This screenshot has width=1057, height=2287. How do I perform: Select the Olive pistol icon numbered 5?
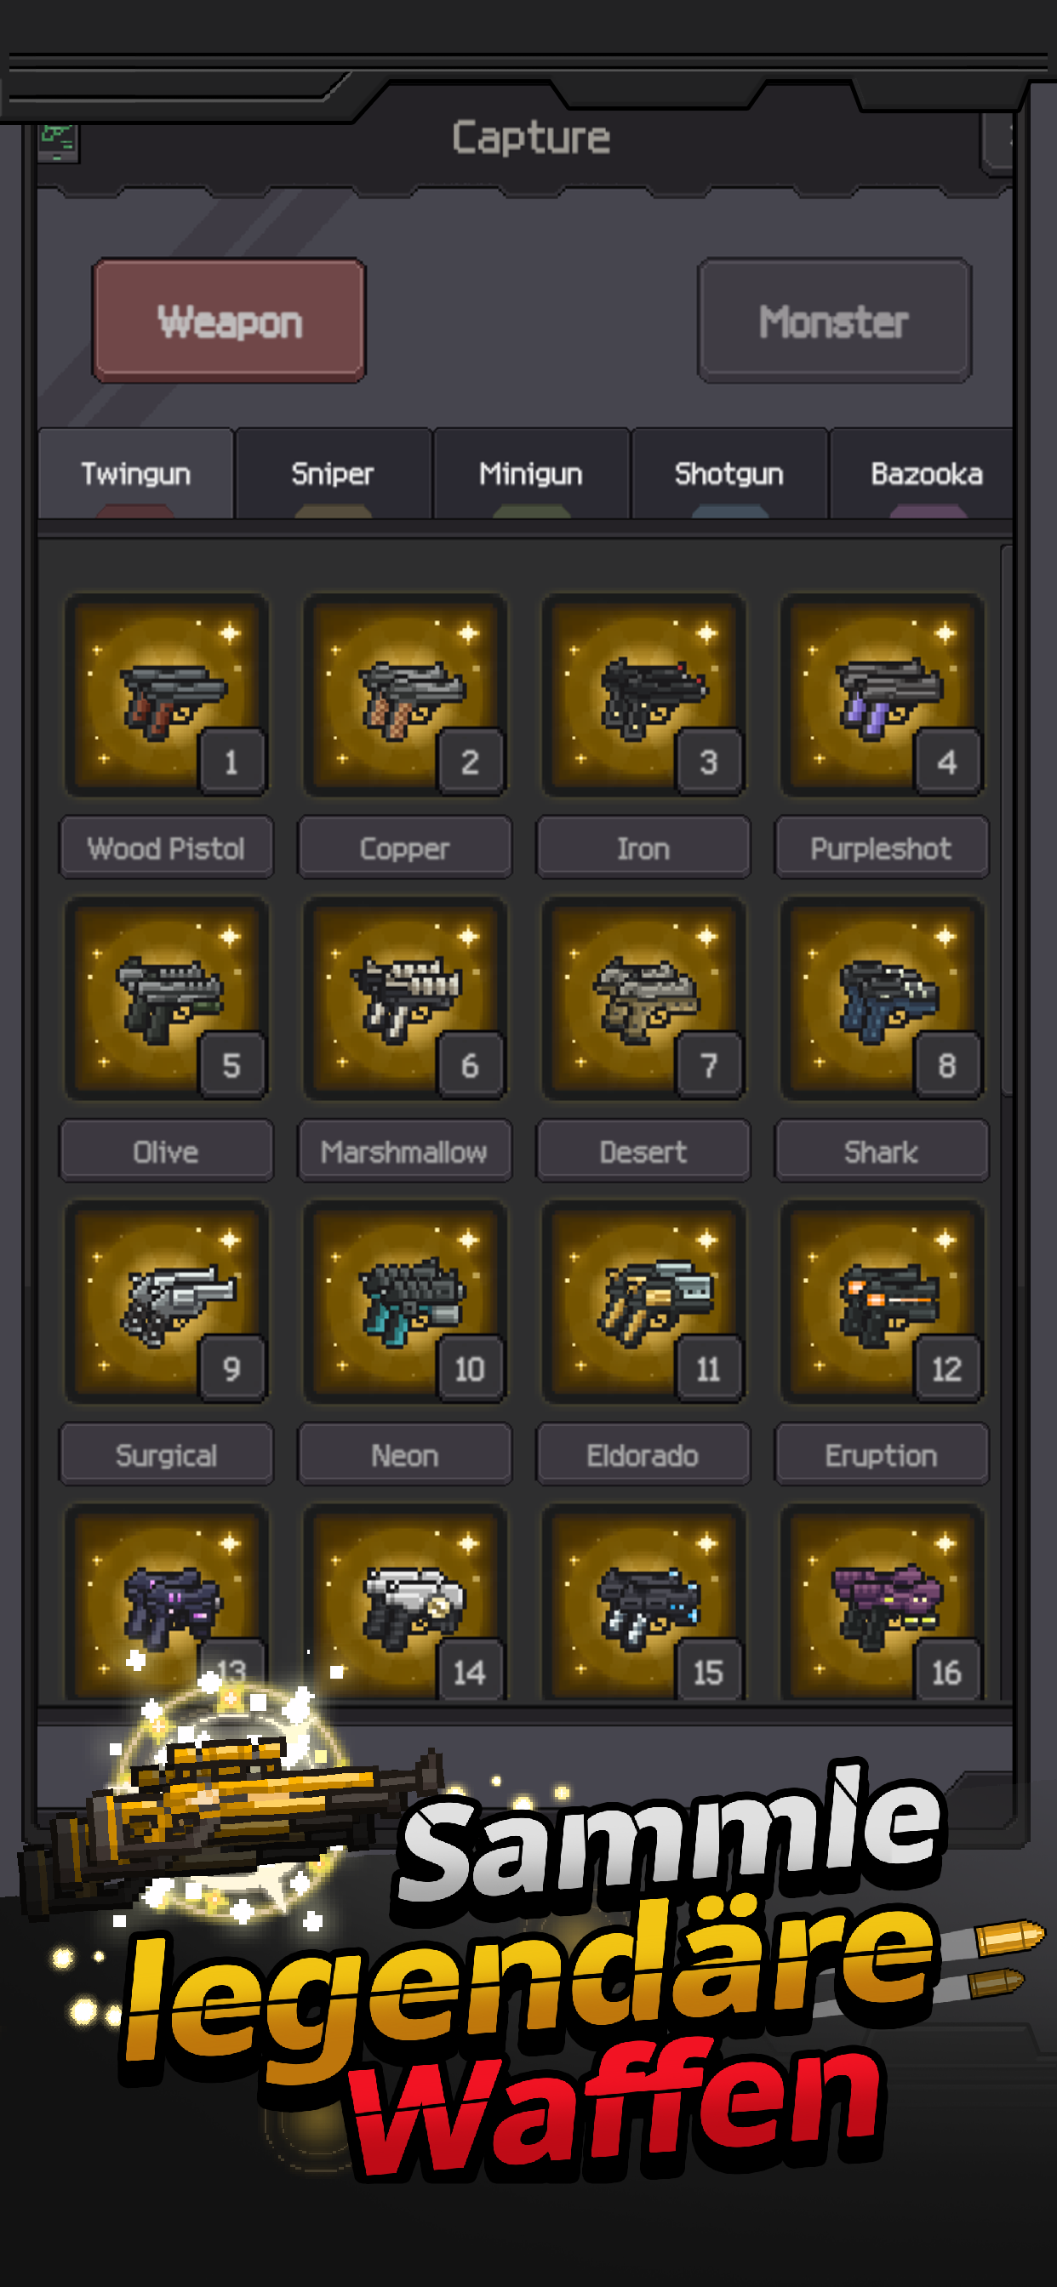click(x=166, y=999)
